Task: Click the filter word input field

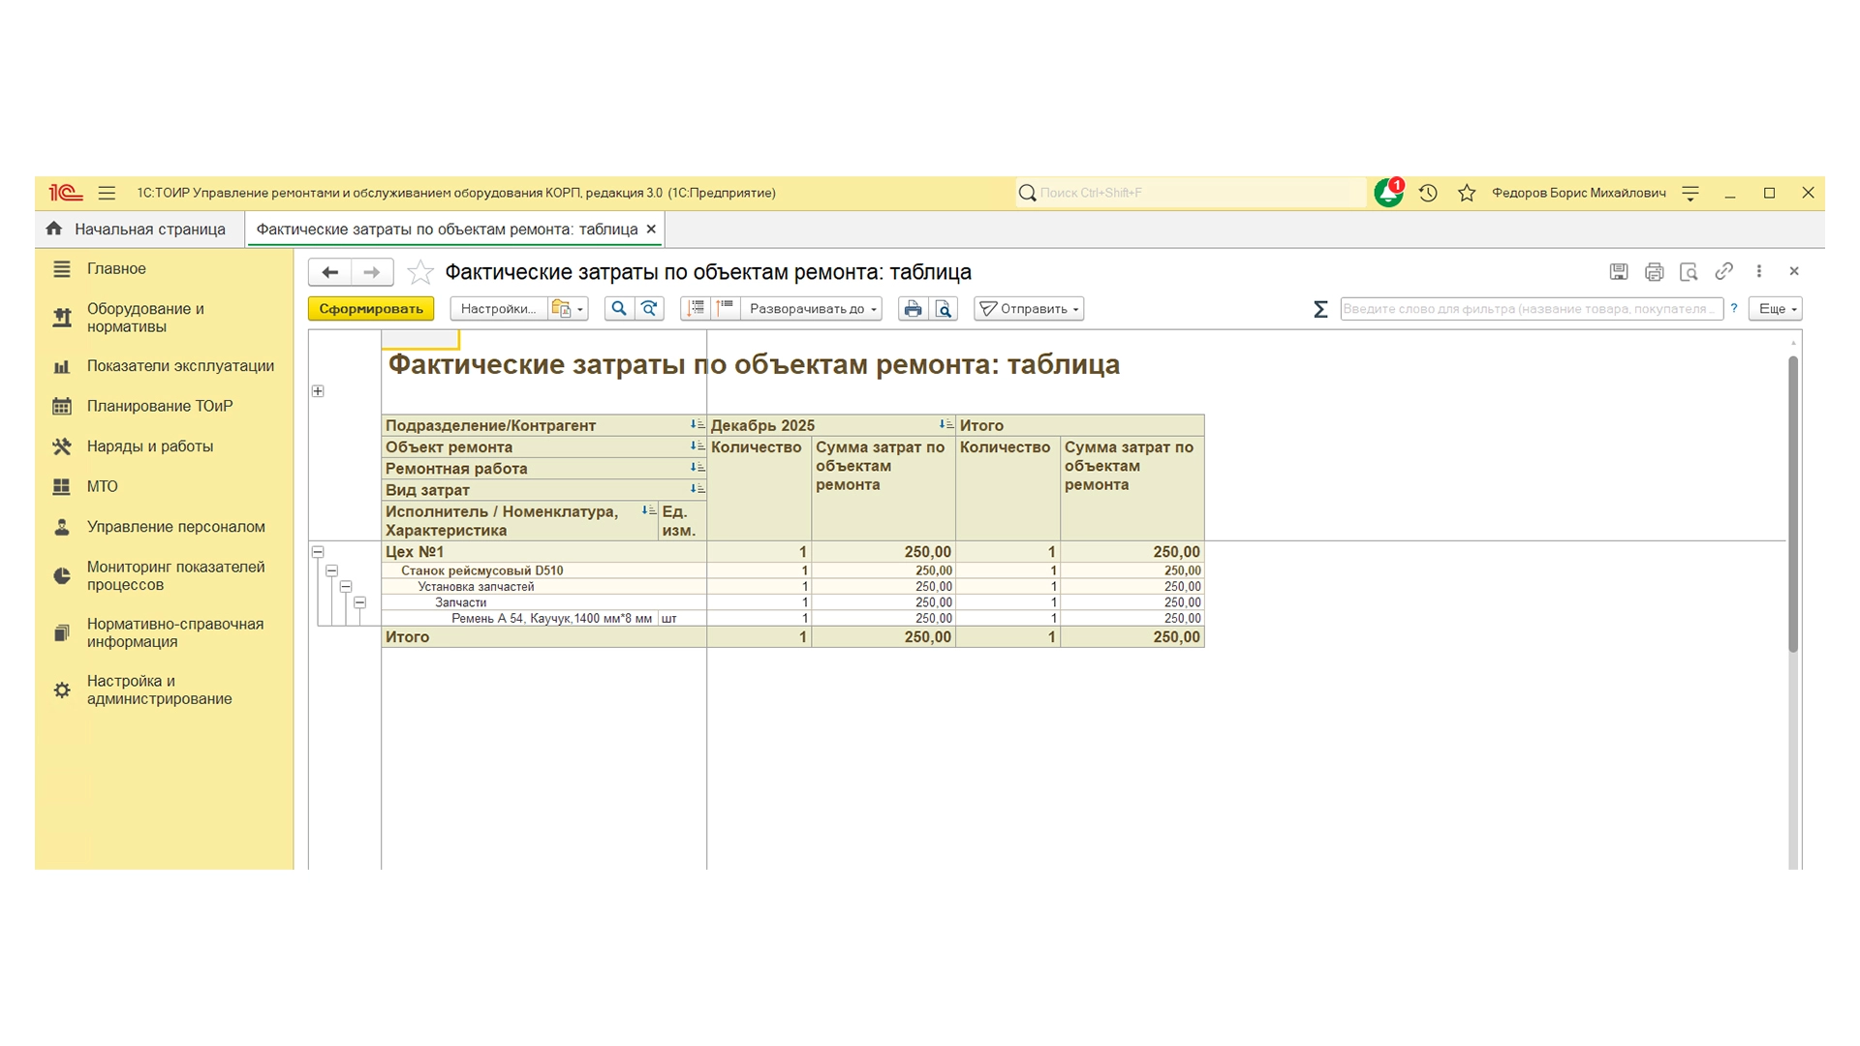Action: [x=1530, y=309]
